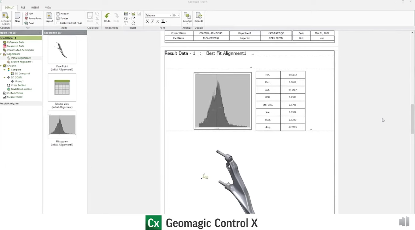Viewport: 415px width, 230px height.
Task: Open the font size 10 dropdown
Action: click(178, 15)
